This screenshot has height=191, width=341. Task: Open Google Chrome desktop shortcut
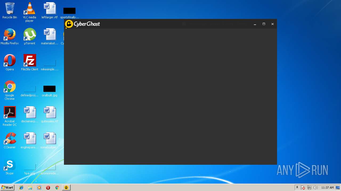[x=10, y=90]
